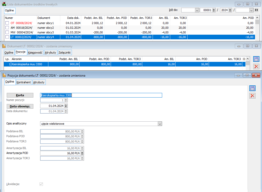Save the LT document using the floppy icon
The width and height of the screenshot is (262, 192).
point(256,59)
